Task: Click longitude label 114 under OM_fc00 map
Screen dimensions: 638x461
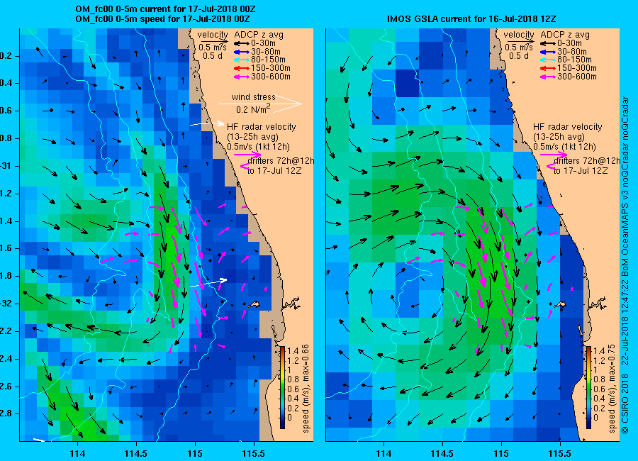Action: coord(77,453)
